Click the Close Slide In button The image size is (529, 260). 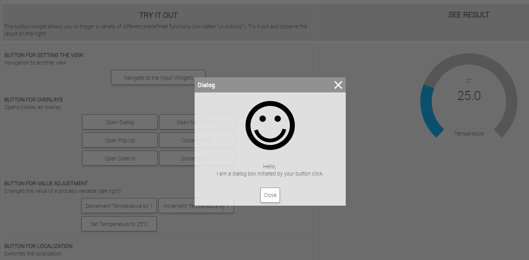[x=197, y=158]
